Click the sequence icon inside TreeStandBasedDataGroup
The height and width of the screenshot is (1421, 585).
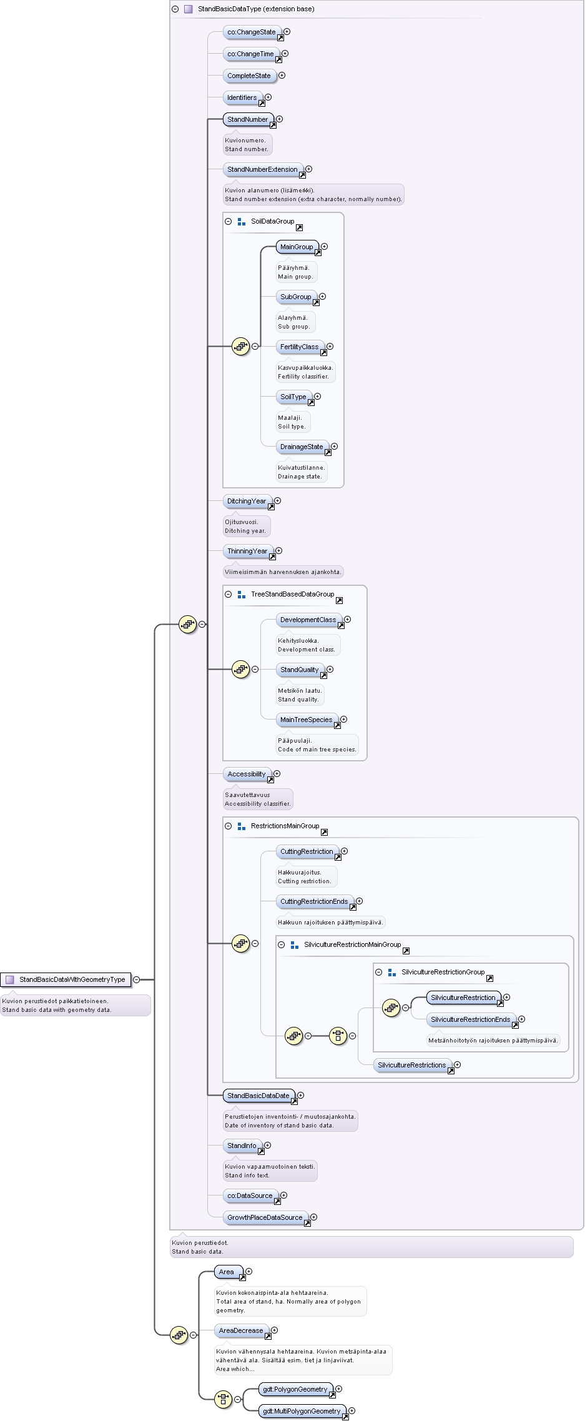(241, 669)
